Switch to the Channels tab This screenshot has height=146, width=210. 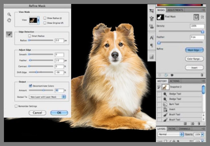click(x=185, y=129)
